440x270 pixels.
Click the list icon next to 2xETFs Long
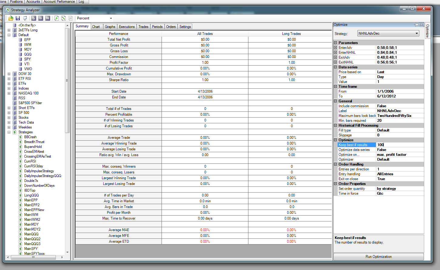point(15,30)
